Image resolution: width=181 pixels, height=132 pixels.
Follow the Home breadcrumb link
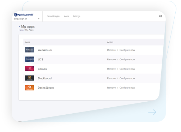21,30
